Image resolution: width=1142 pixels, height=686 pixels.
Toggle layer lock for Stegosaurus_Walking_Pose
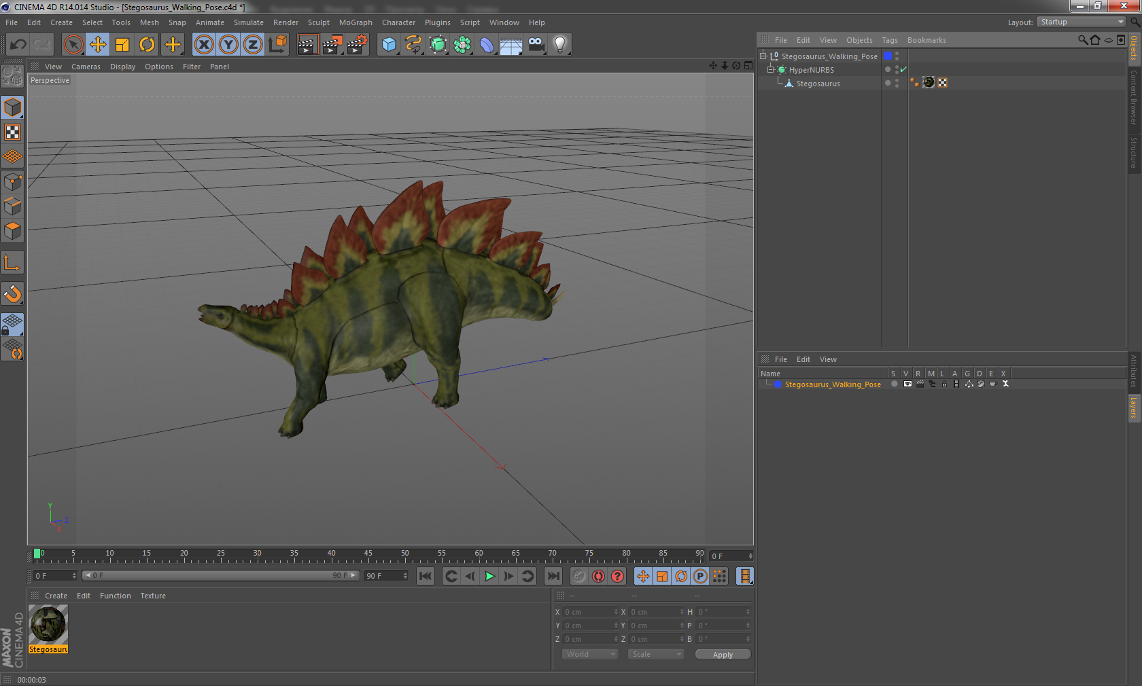(944, 384)
